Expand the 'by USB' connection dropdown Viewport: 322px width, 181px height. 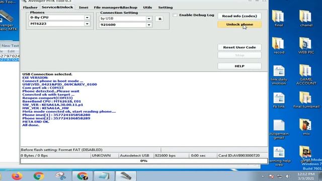149,19
